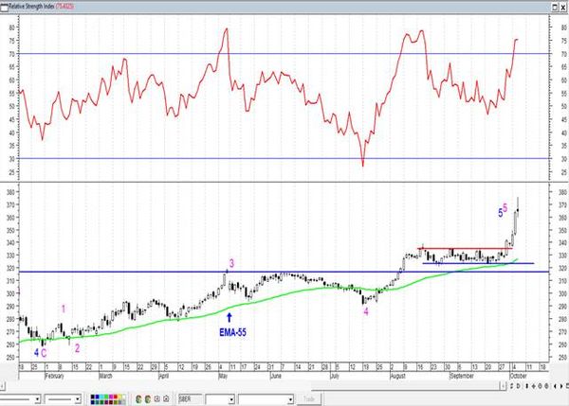The height and width of the screenshot is (406, 569).
Task: Click the zoom out magnifier icon
Action: pyautogui.click(x=546, y=386)
